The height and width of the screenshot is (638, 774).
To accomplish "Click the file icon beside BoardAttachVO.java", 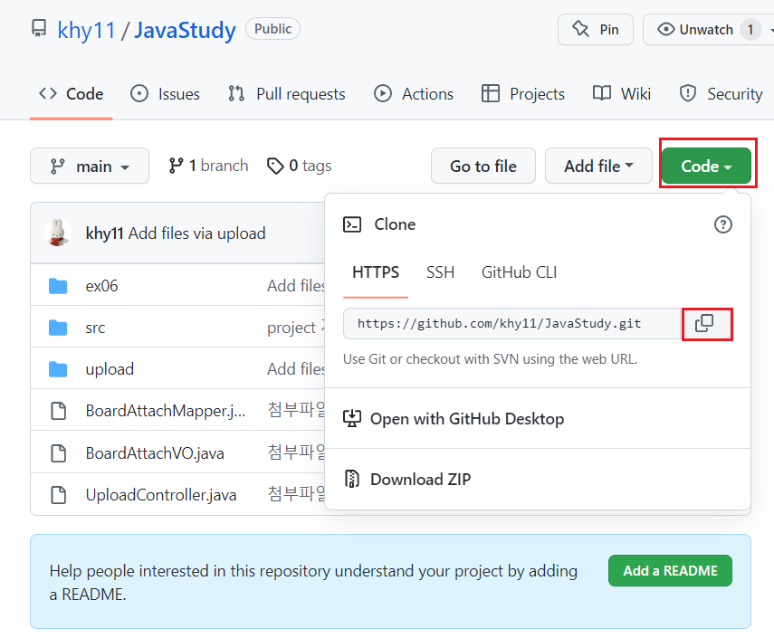I will click(x=59, y=453).
